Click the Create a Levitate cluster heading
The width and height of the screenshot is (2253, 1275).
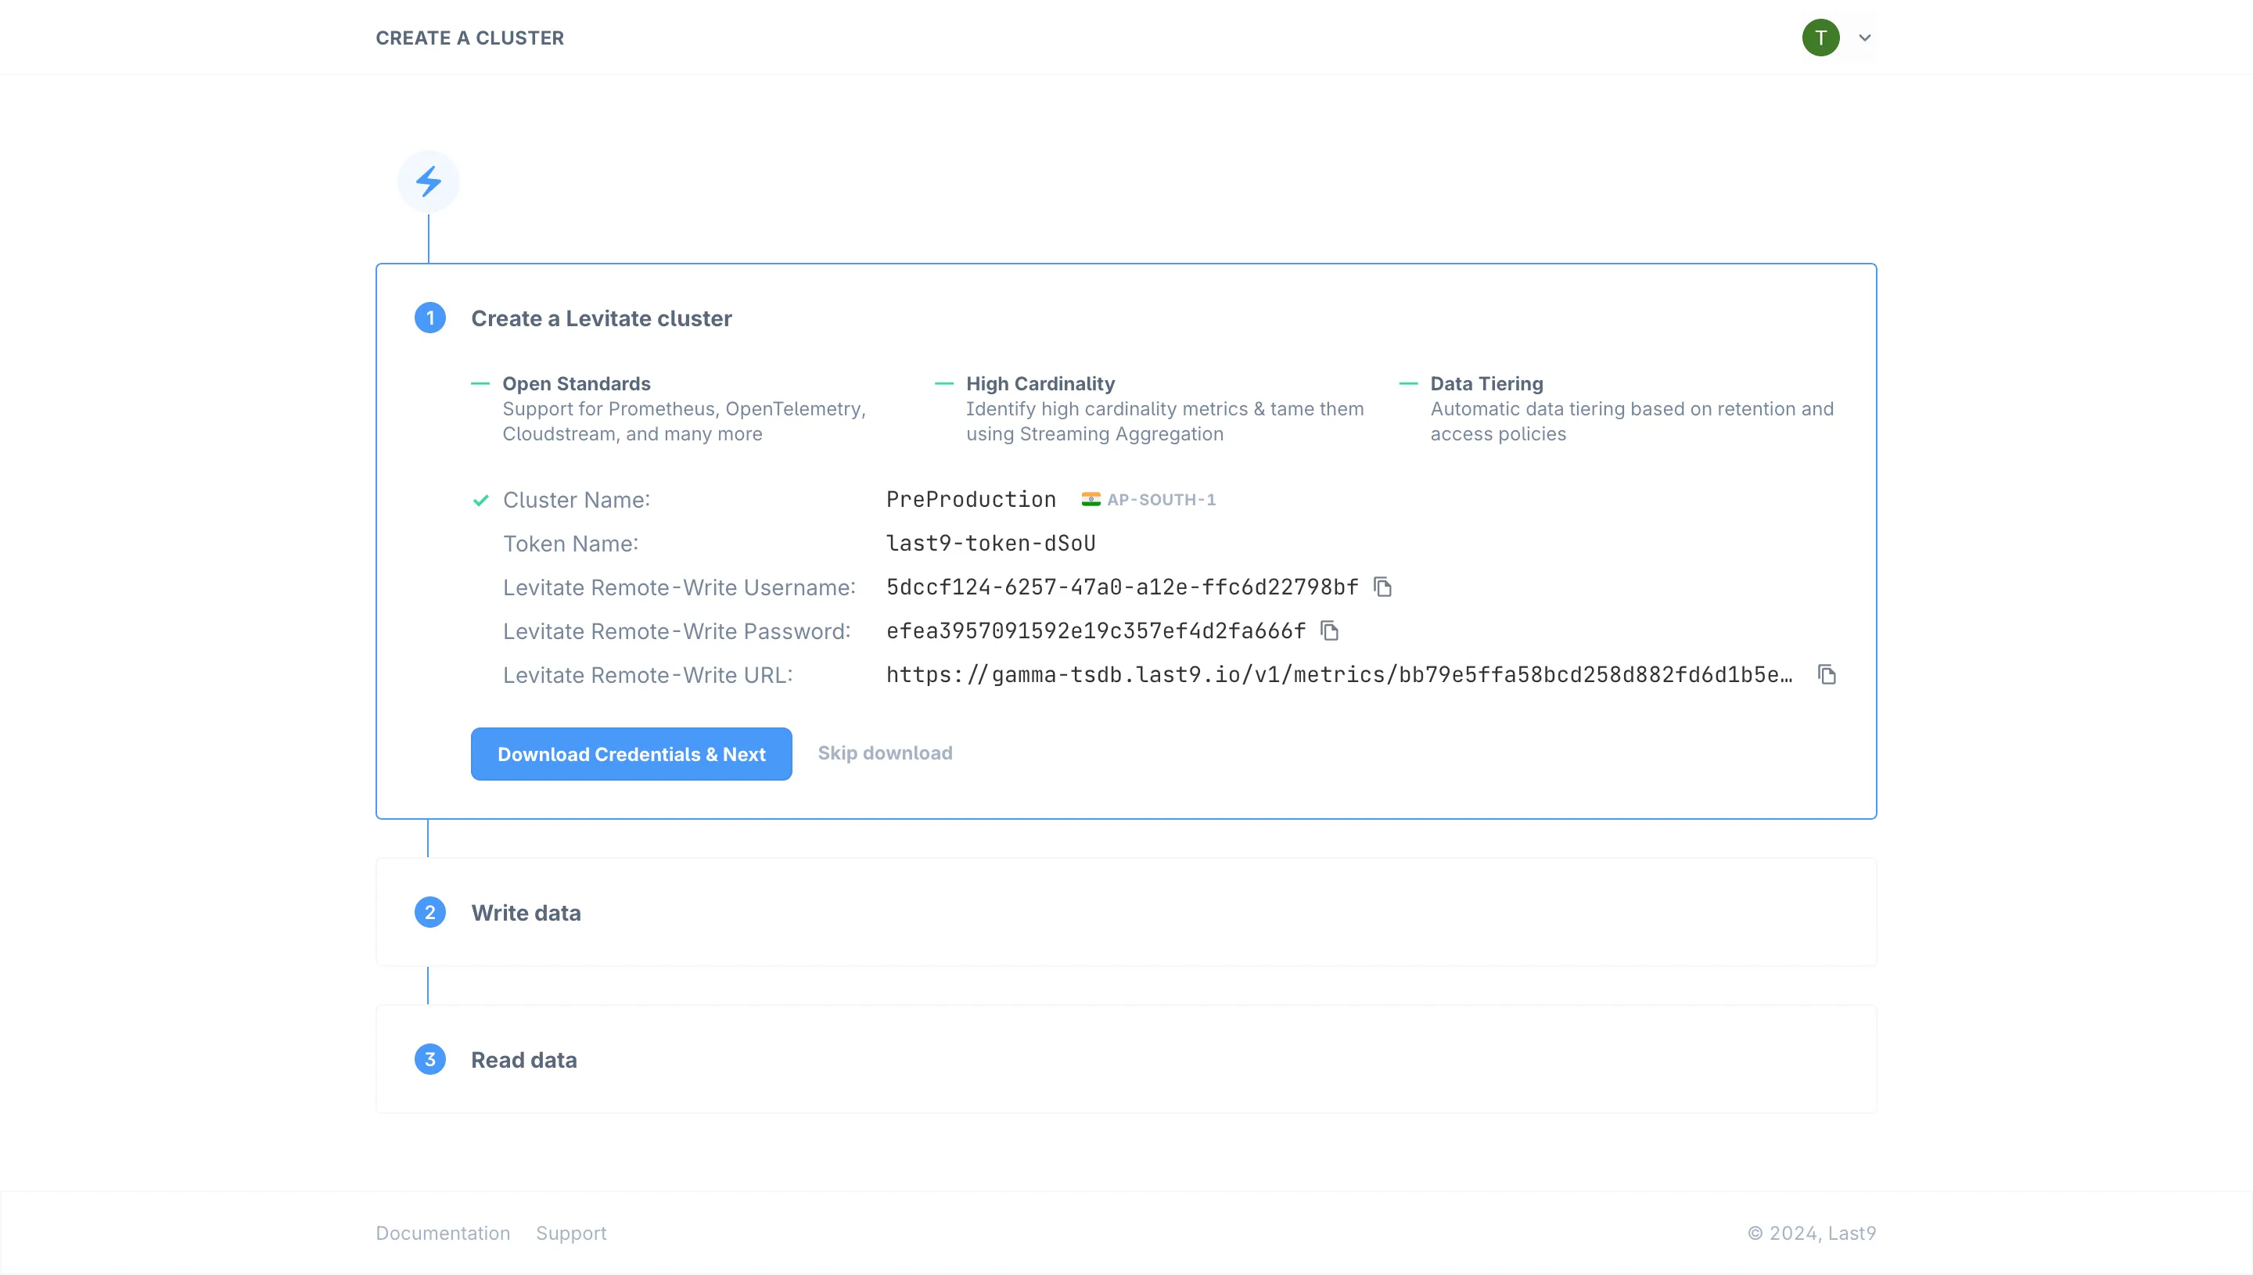coord(601,318)
